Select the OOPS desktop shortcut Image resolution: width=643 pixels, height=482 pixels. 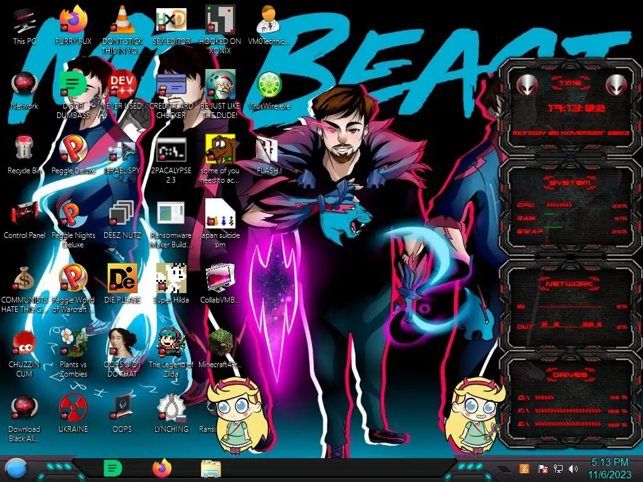[x=122, y=414]
